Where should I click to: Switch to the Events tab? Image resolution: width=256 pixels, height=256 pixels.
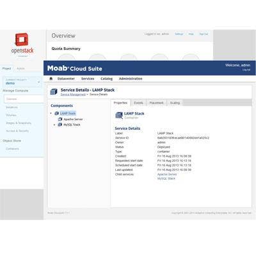tap(138, 103)
